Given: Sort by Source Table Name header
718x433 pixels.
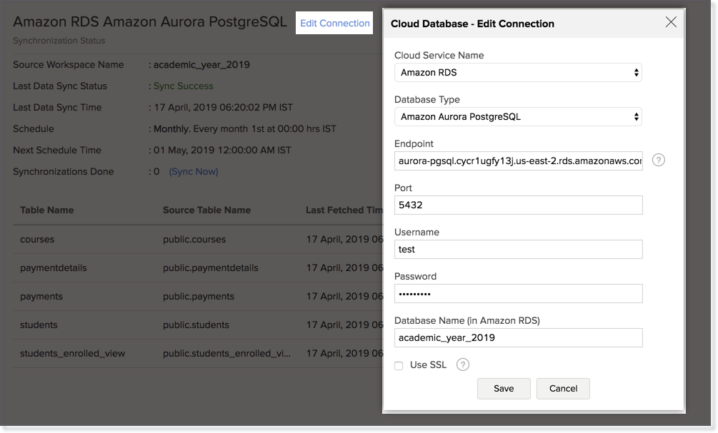Looking at the screenshot, I should (x=206, y=210).
